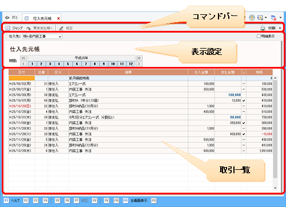The width and height of the screenshot is (286, 207).
Task: Select the 9月2日分エアコン一式 分割払い row
Action: pyautogui.click(x=141, y=117)
